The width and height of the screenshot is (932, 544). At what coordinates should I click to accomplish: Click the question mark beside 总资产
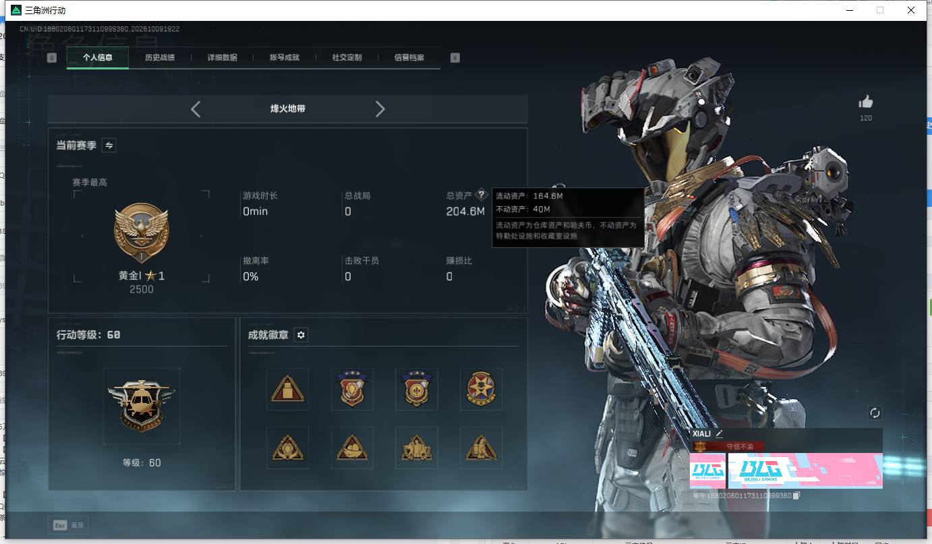481,195
